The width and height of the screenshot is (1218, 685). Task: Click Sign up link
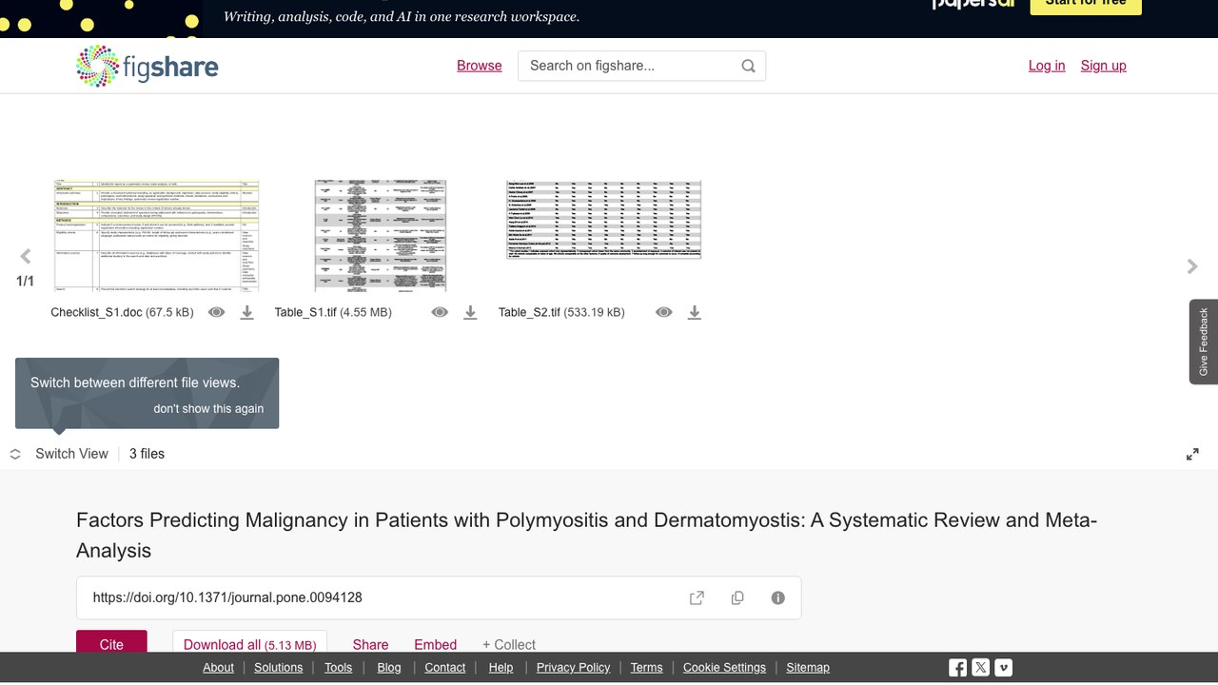[1104, 66]
